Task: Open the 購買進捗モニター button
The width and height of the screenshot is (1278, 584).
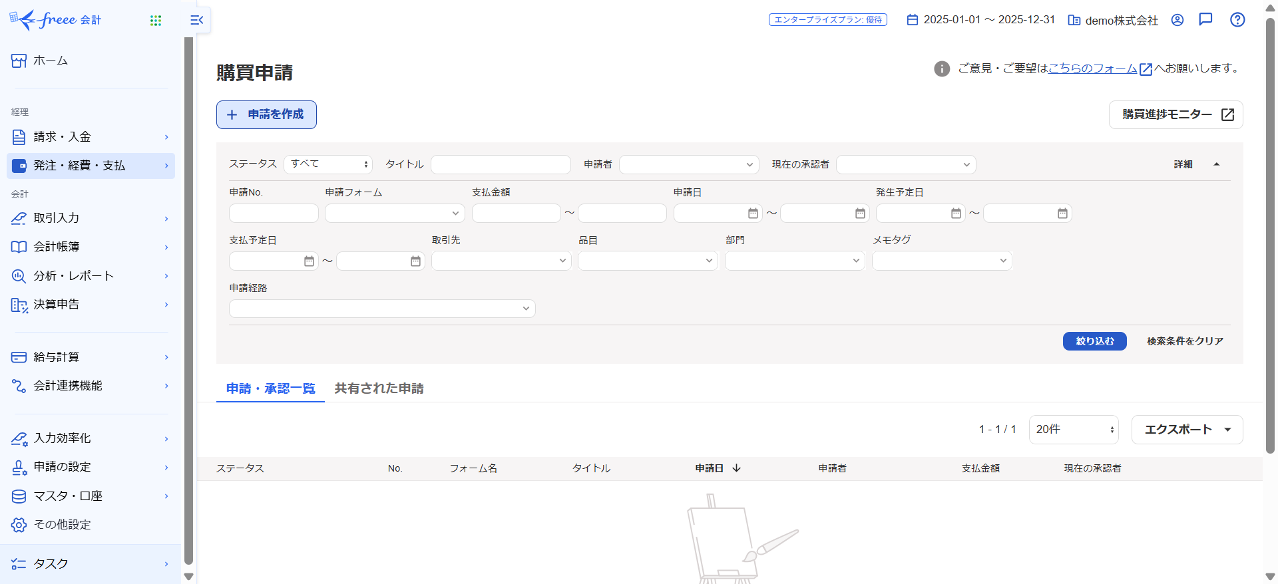Action: point(1176,114)
